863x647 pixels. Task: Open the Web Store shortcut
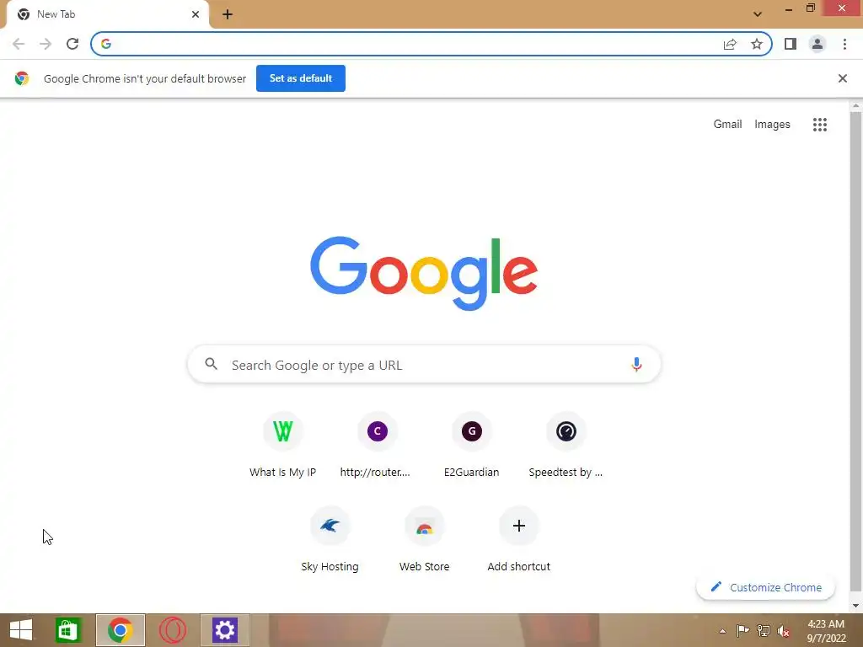pos(425,540)
